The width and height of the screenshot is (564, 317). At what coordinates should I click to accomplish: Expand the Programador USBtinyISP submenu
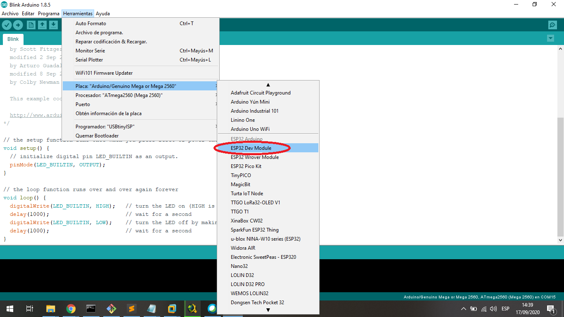140,127
